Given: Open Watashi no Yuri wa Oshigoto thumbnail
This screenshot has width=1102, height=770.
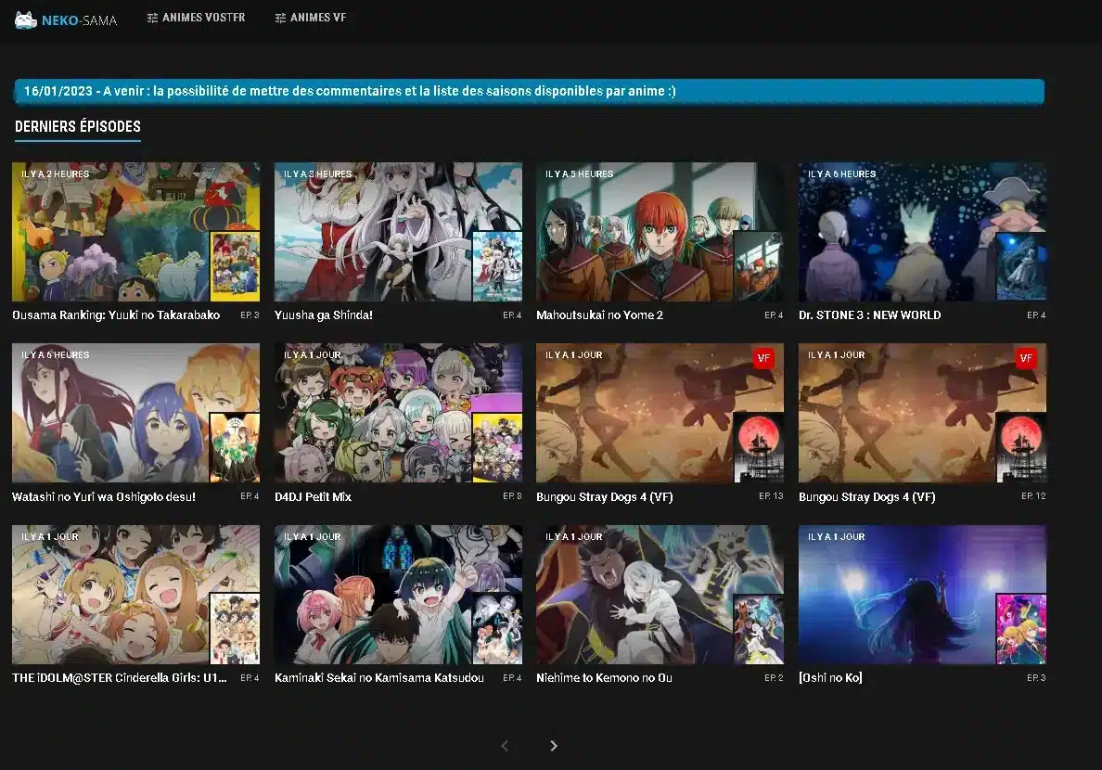Looking at the screenshot, I should (135, 413).
